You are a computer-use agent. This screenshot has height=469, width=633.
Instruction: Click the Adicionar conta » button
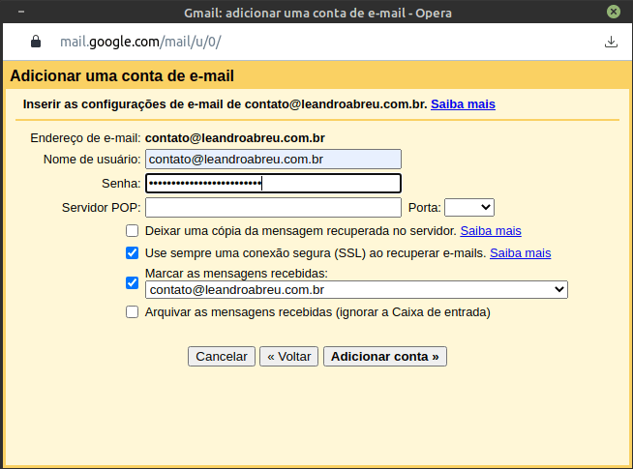tap(385, 357)
